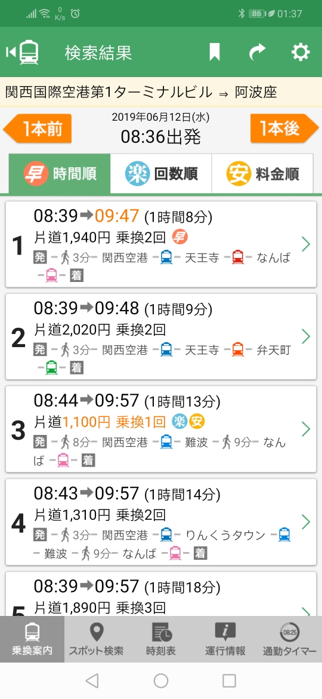Screen dimensions: 322x699
Task: Sort results by 料金順
Action: (x=262, y=174)
